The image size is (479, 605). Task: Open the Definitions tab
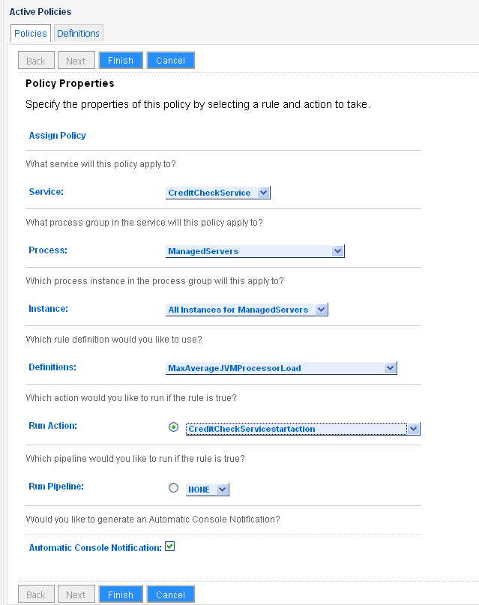coord(78,34)
